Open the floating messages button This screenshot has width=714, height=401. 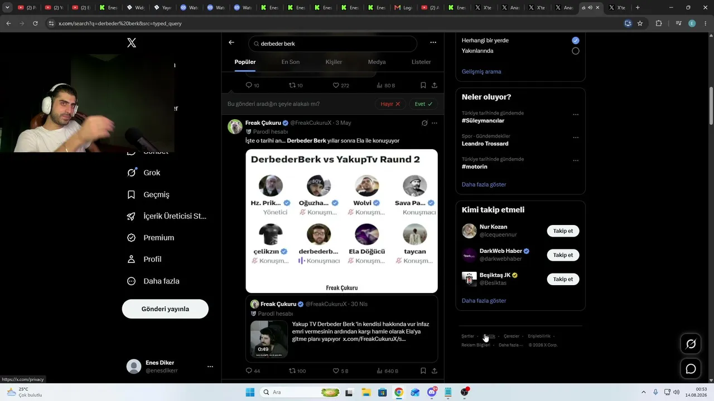click(x=691, y=369)
